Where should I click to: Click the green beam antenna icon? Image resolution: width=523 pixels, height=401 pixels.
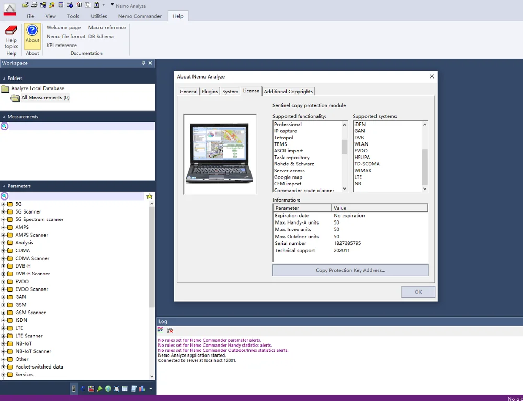pos(99,388)
